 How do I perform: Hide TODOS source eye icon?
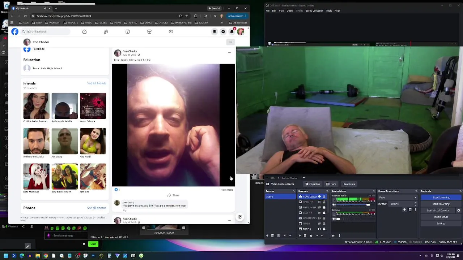point(319,229)
